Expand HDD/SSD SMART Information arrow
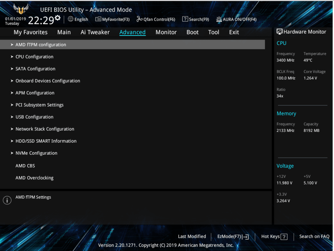 click(12, 141)
